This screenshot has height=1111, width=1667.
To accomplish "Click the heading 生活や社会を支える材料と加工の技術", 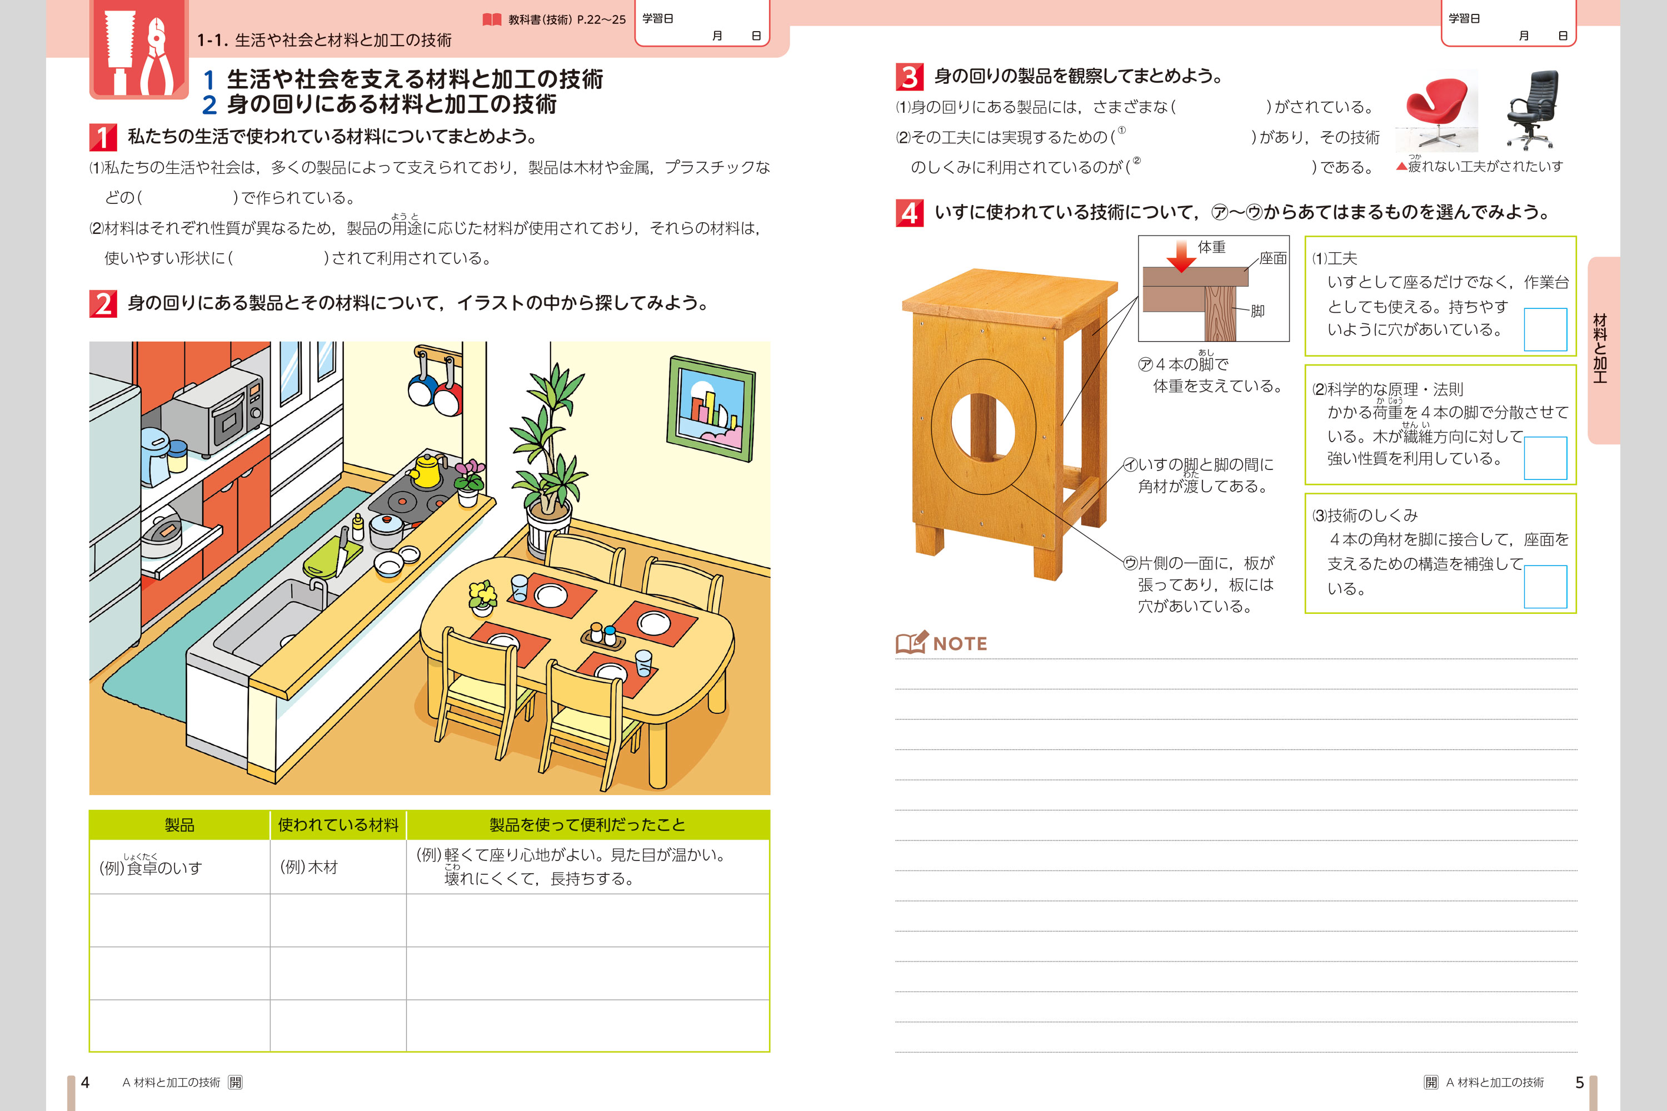I will 415,79.
